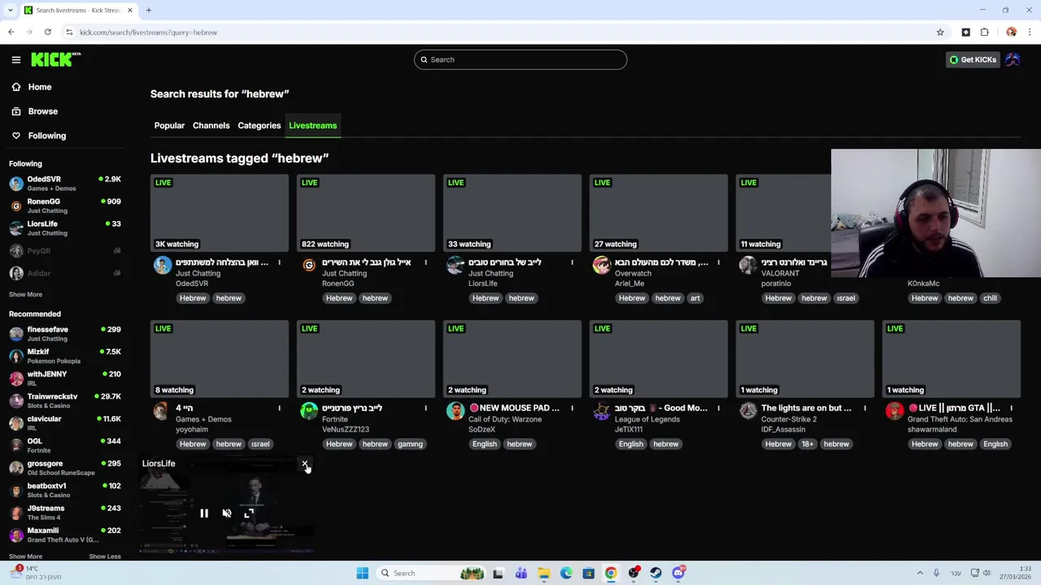The height and width of the screenshot is (585, 1041).
Task: Close the LiorsLife mini player
Action: (x=305, y=464)
